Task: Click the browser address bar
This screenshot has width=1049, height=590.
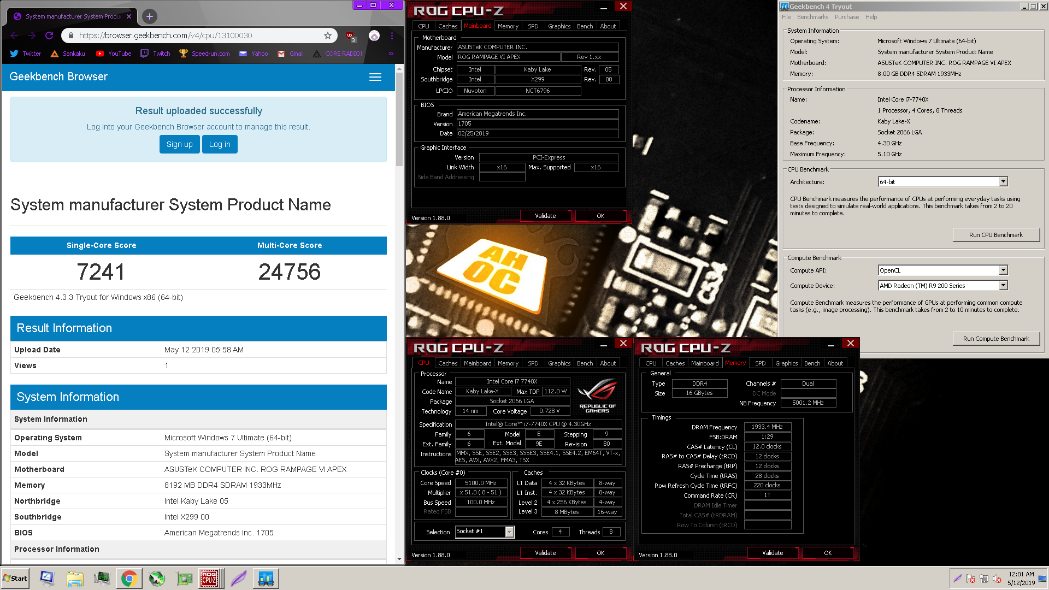Action: 199,36
